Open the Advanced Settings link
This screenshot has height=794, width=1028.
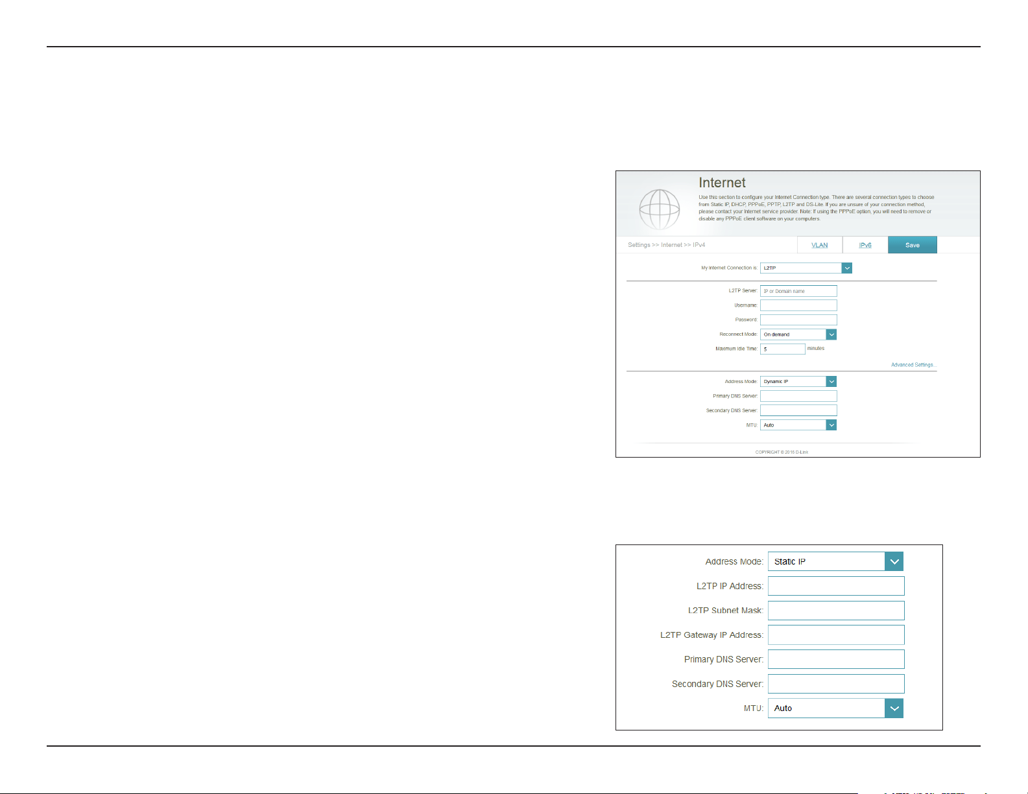(x=913, y=365)
